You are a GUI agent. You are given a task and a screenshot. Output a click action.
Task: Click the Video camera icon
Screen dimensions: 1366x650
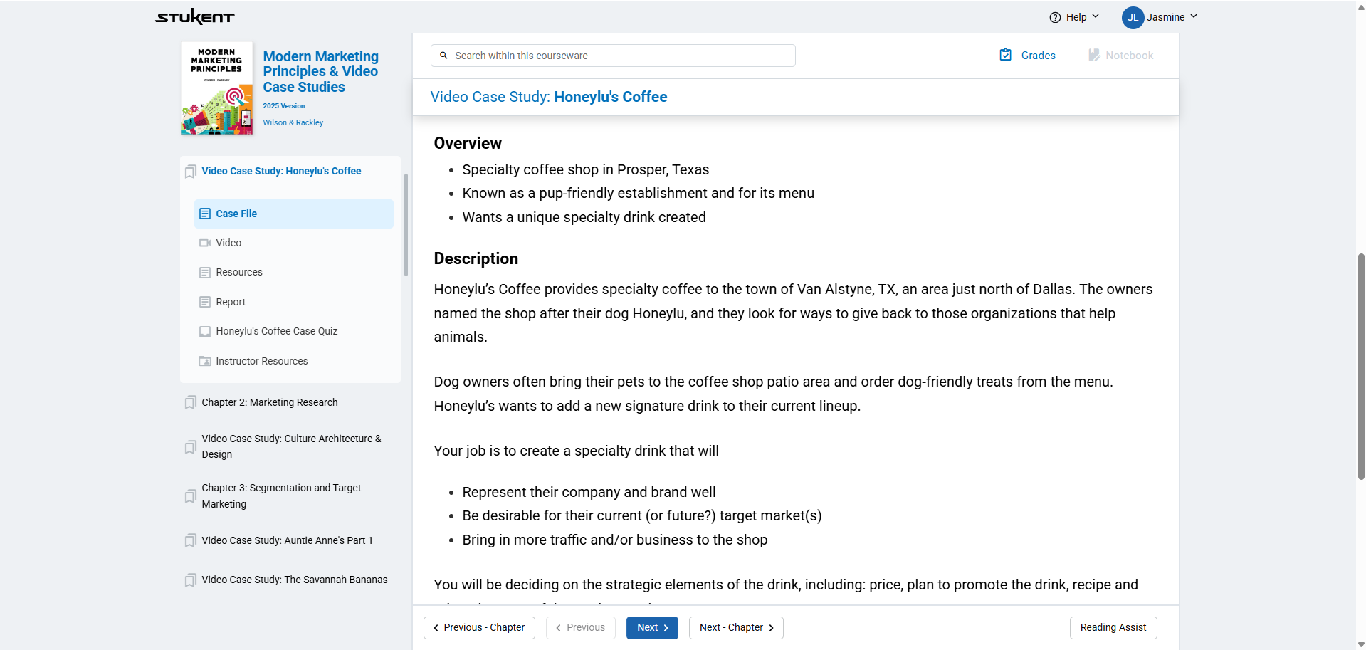(205, 243)
